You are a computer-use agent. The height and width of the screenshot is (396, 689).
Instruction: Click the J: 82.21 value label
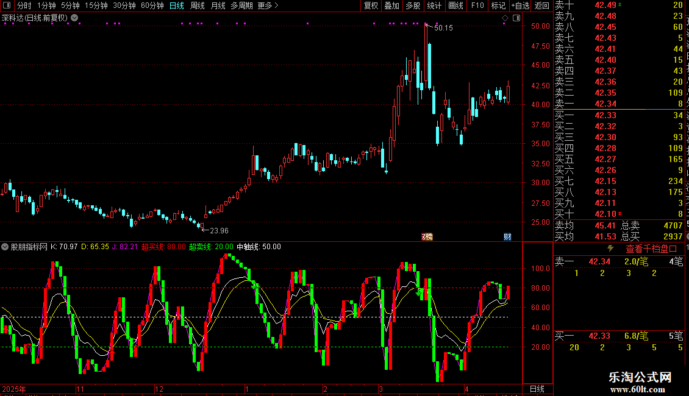point(125,247)
